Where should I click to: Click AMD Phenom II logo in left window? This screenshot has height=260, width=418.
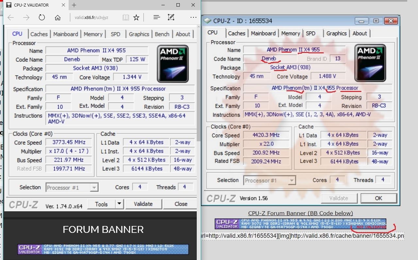(173, 64)
